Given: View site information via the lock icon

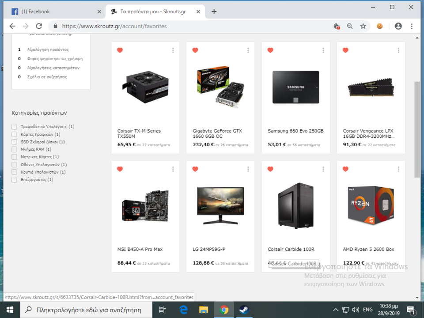Looking at the screenshot, I should [x=56, y=26].
